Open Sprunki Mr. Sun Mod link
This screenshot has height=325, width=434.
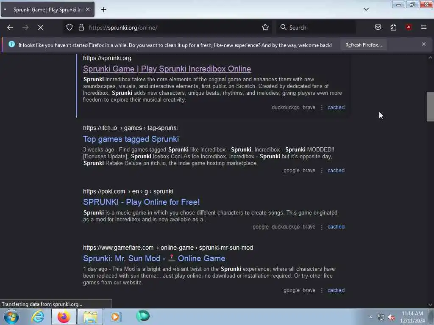(x=154, y=259)
